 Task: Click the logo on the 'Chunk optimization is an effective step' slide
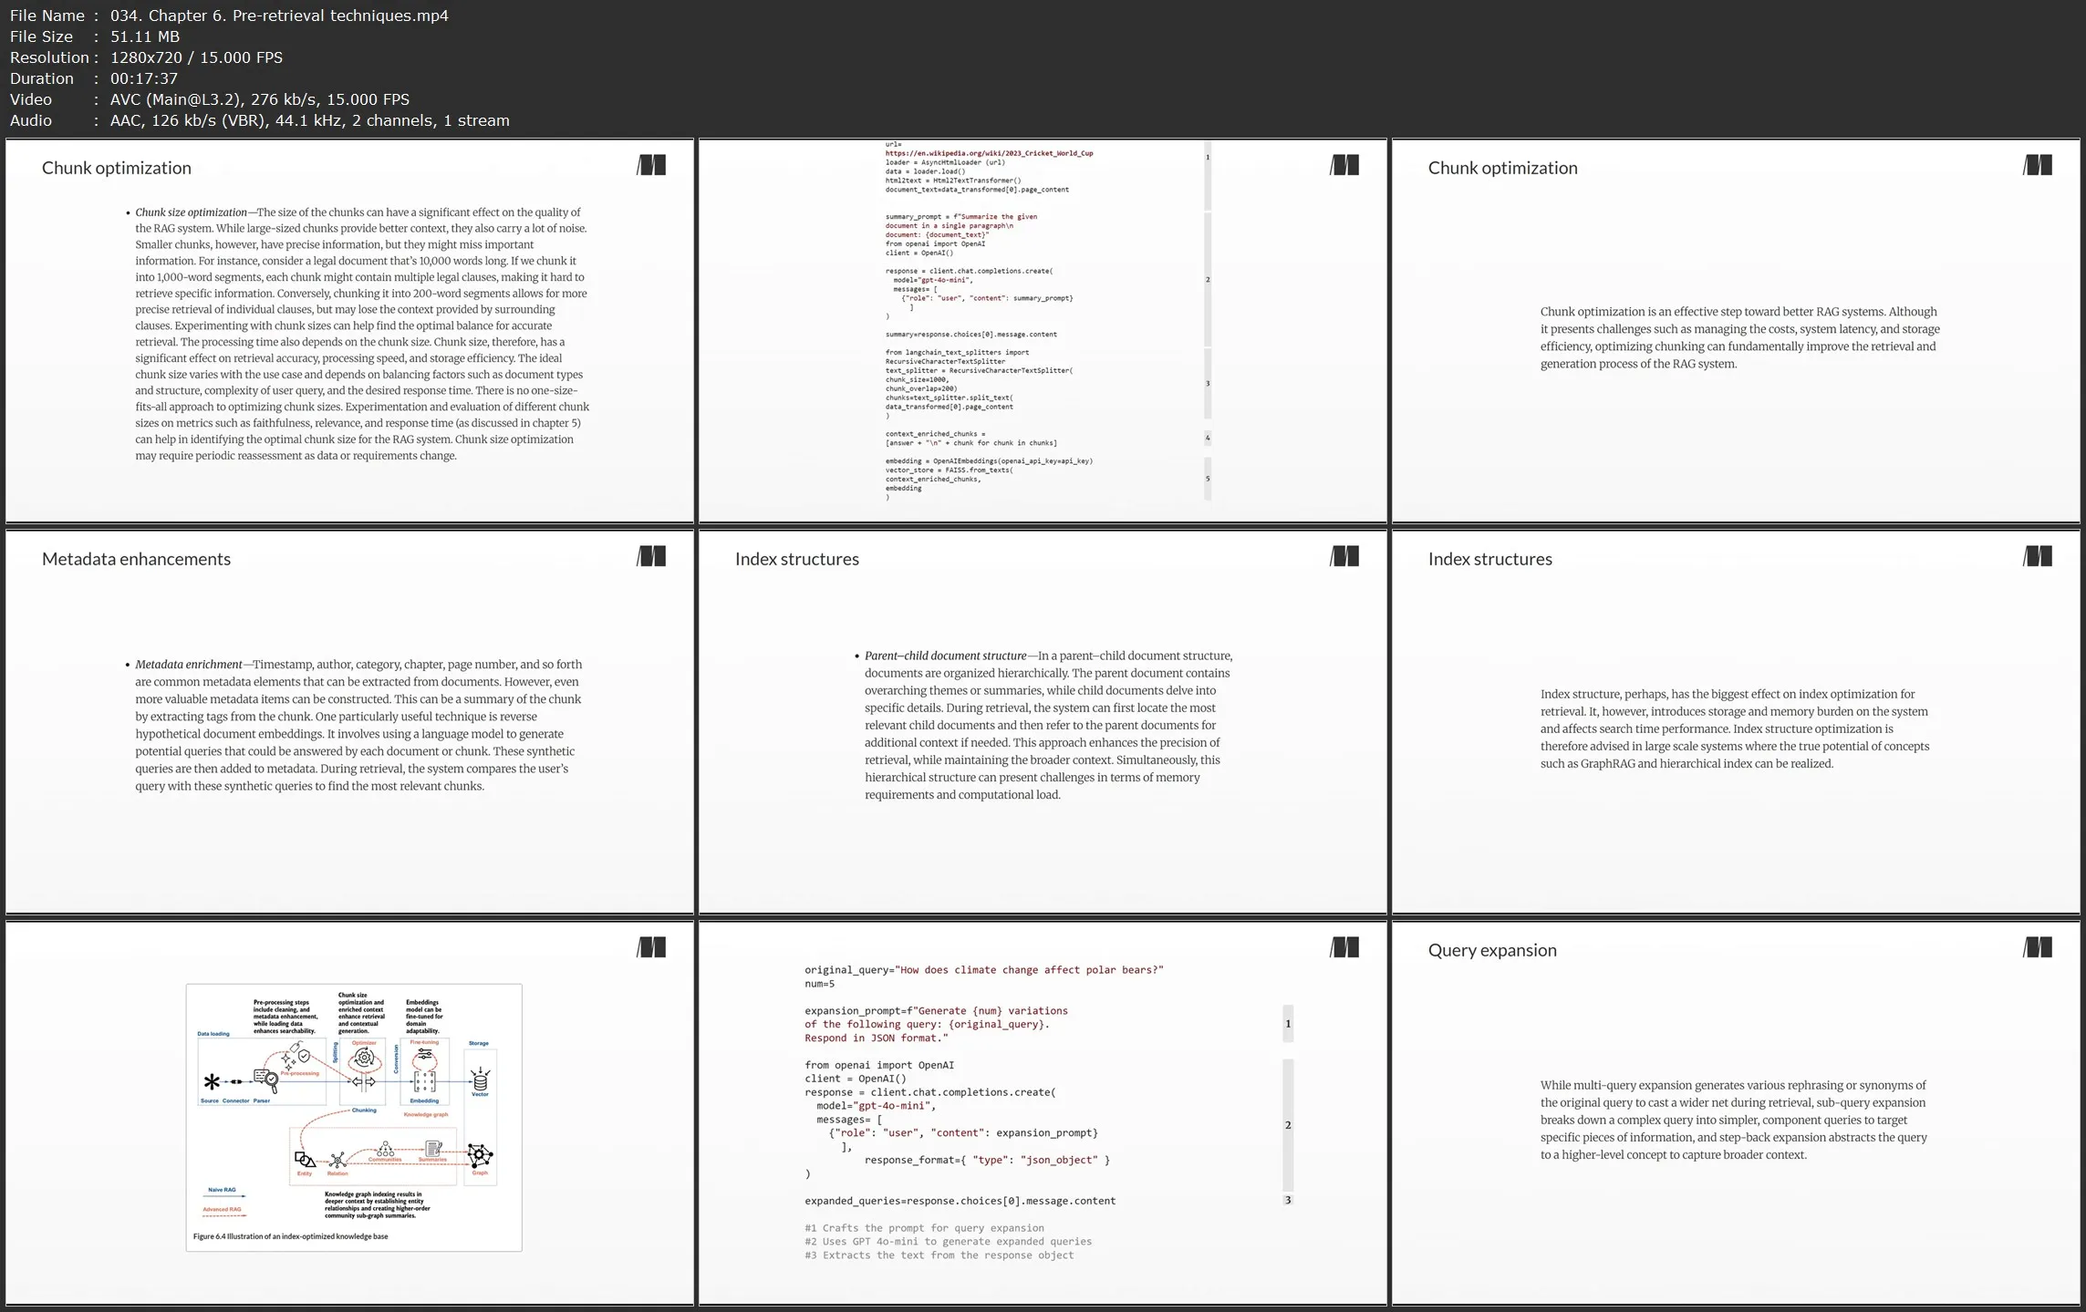[x=2038, y=165]
